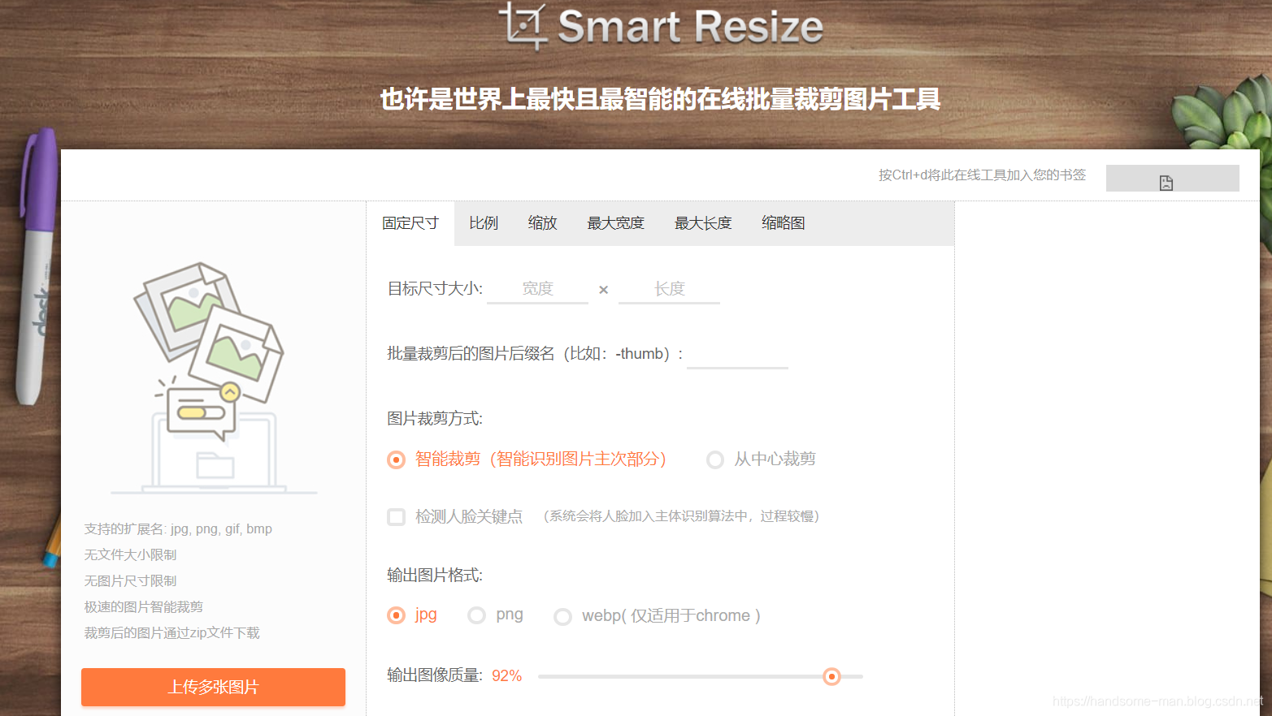Viewport: 1272px width, 716px height.
Task: Open the 最大宽度 tab
Action: tap(615, 223)
